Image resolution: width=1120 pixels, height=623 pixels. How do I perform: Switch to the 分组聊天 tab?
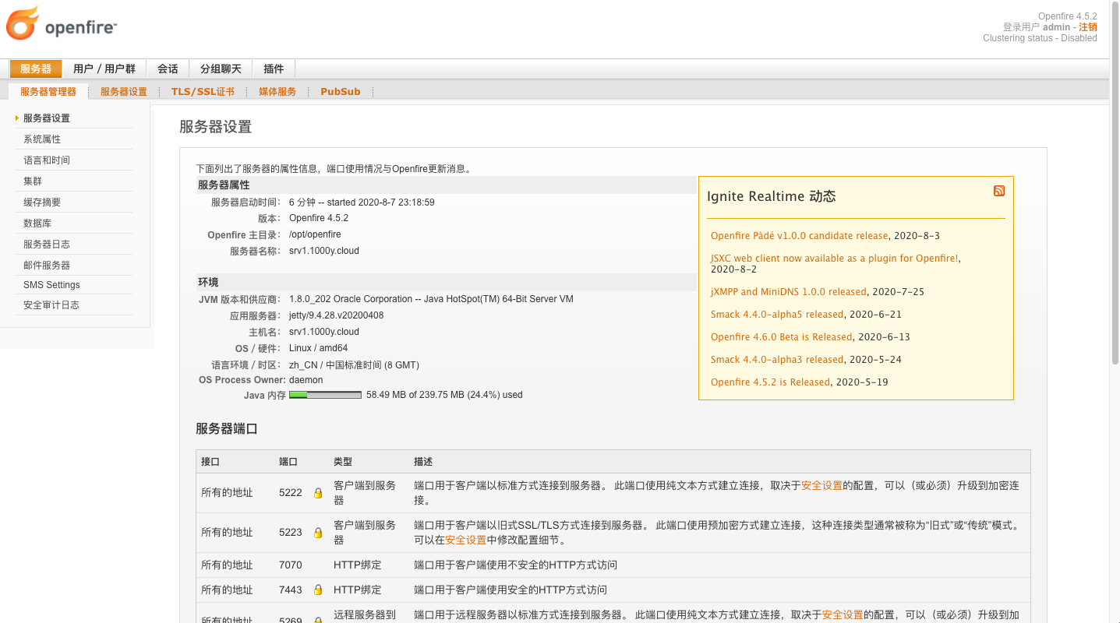pyautogui.click(x=221, y=69)
